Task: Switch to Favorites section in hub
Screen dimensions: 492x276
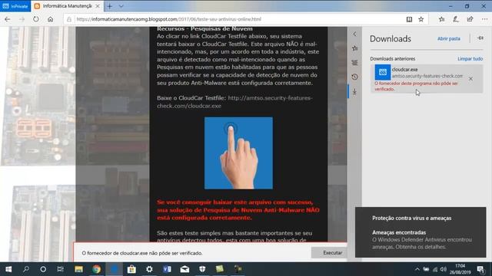Action: (354, 48)
